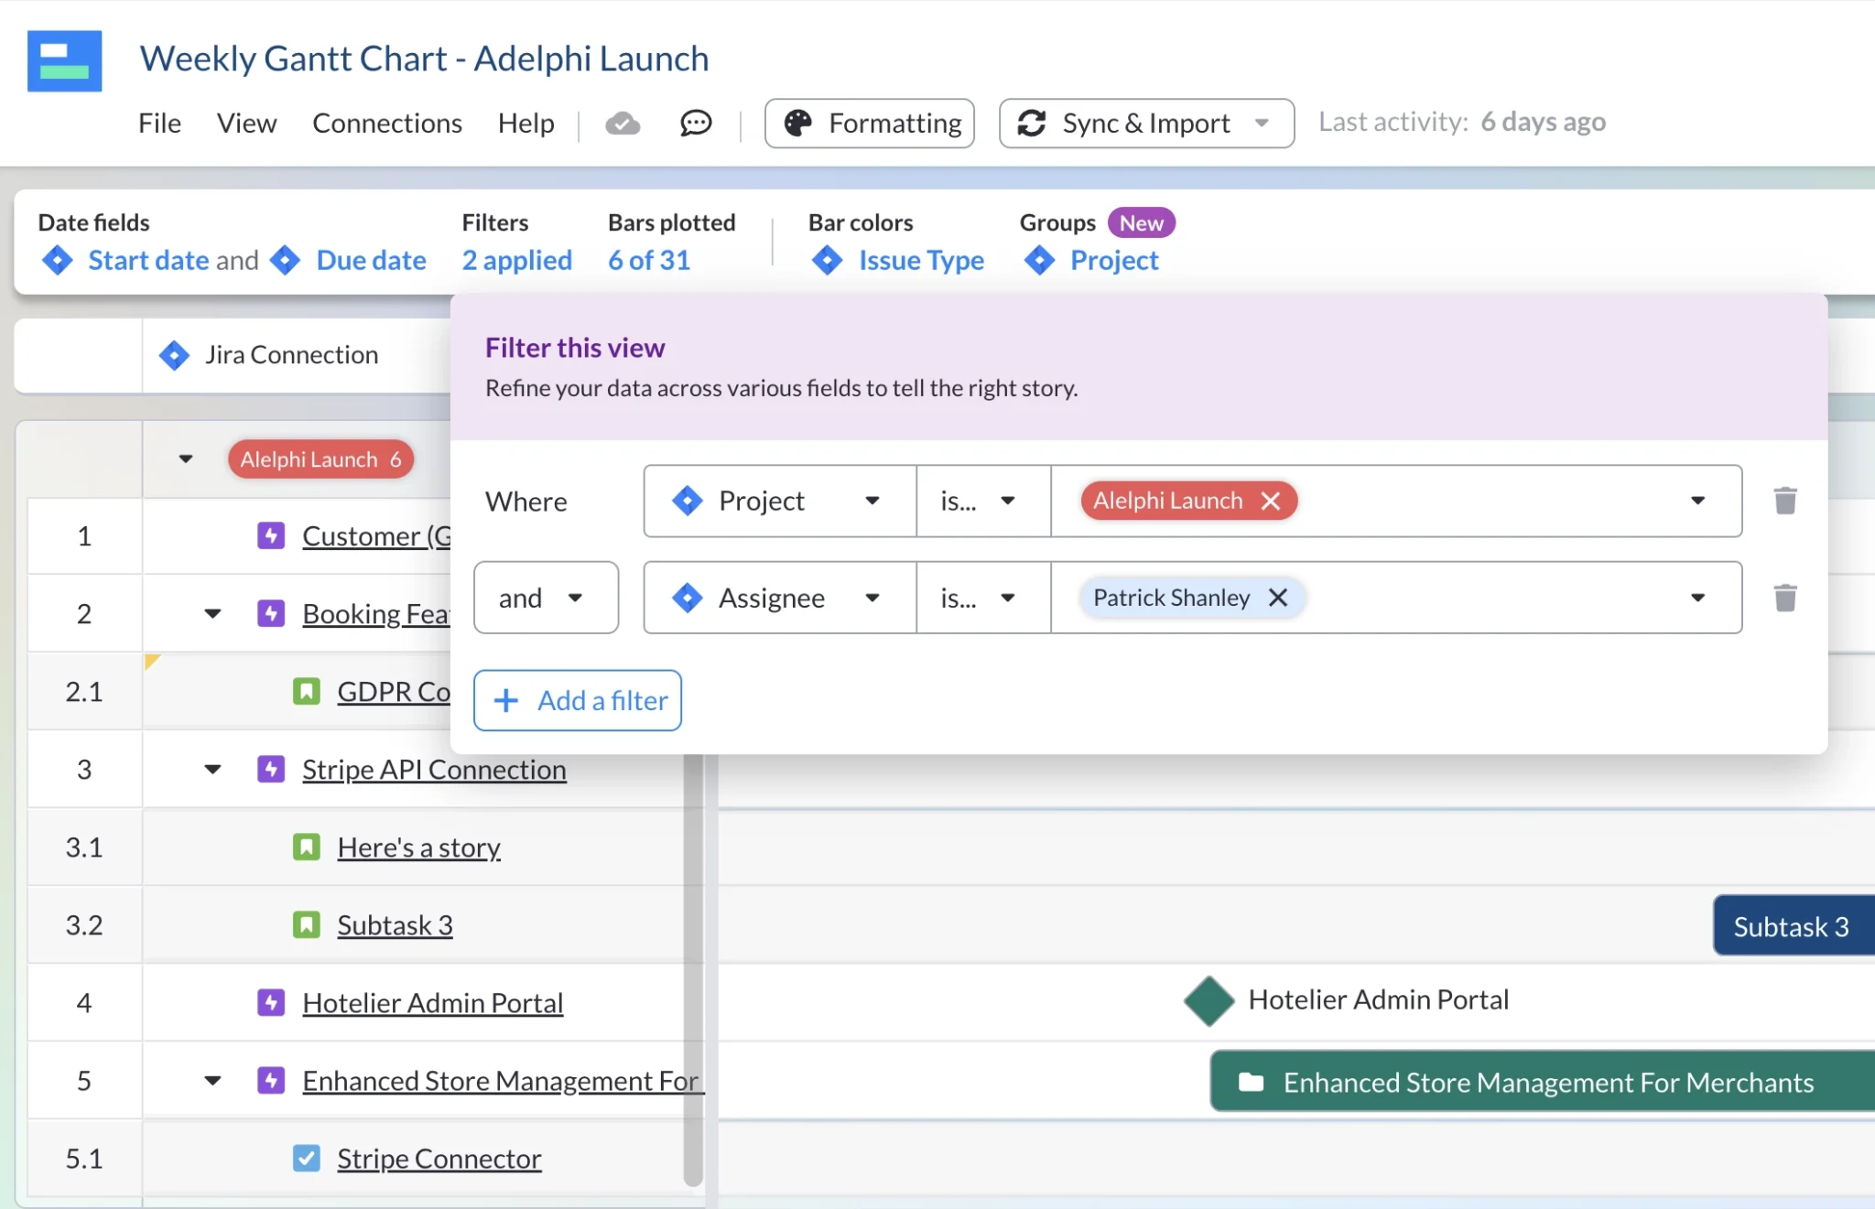Image resolution: width=1875 pixels, height=1209 pixels.
Task: Click the epic icon beside Customer row
Action: (x=271, y=535)
